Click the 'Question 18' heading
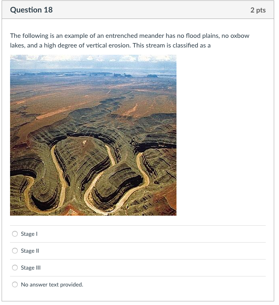 tap(31, 10)
